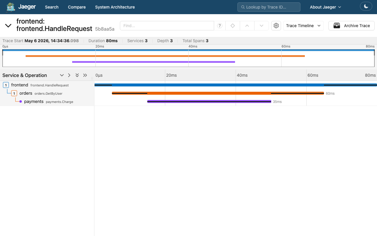Toggle dark mode moon button
This screenshot has width=377, height=236.
pyautogui.click(x=366, y=6)
